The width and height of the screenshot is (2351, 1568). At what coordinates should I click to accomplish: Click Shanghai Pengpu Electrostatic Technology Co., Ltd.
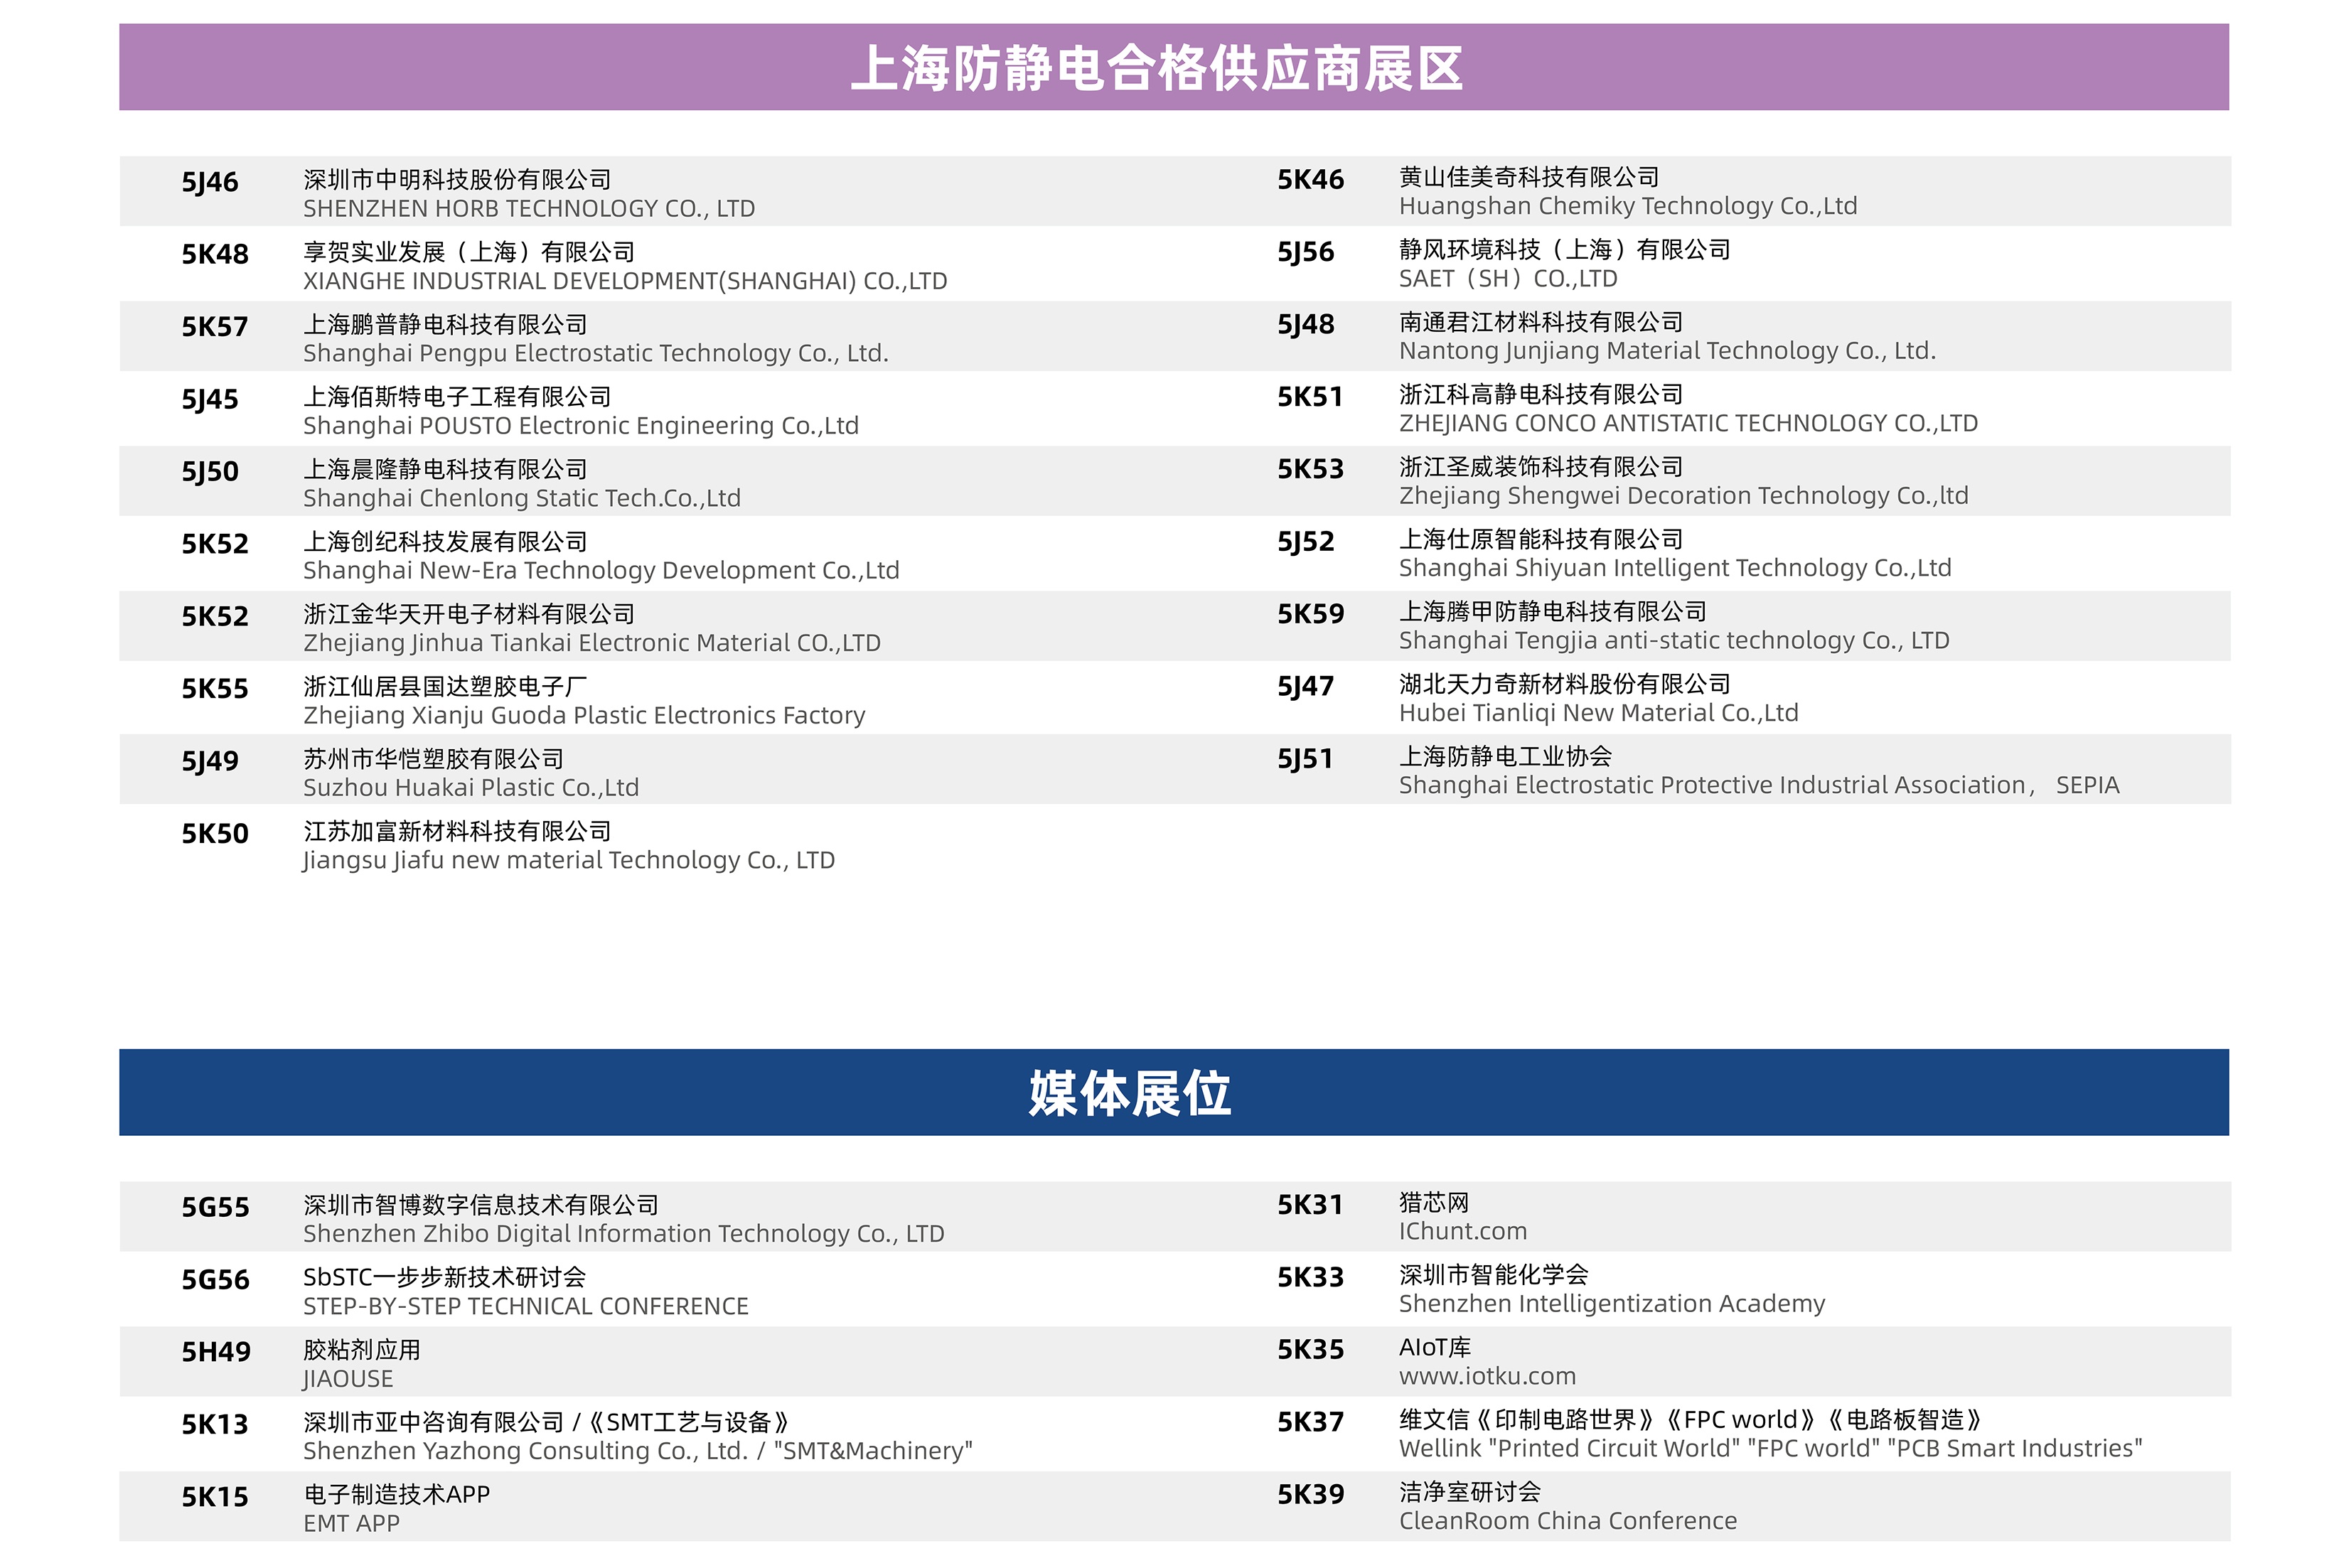pos(596,353)
